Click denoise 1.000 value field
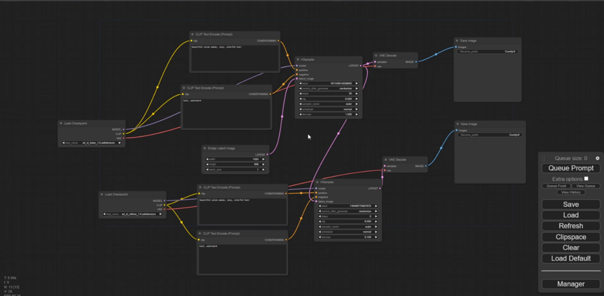 coord(329,114)
